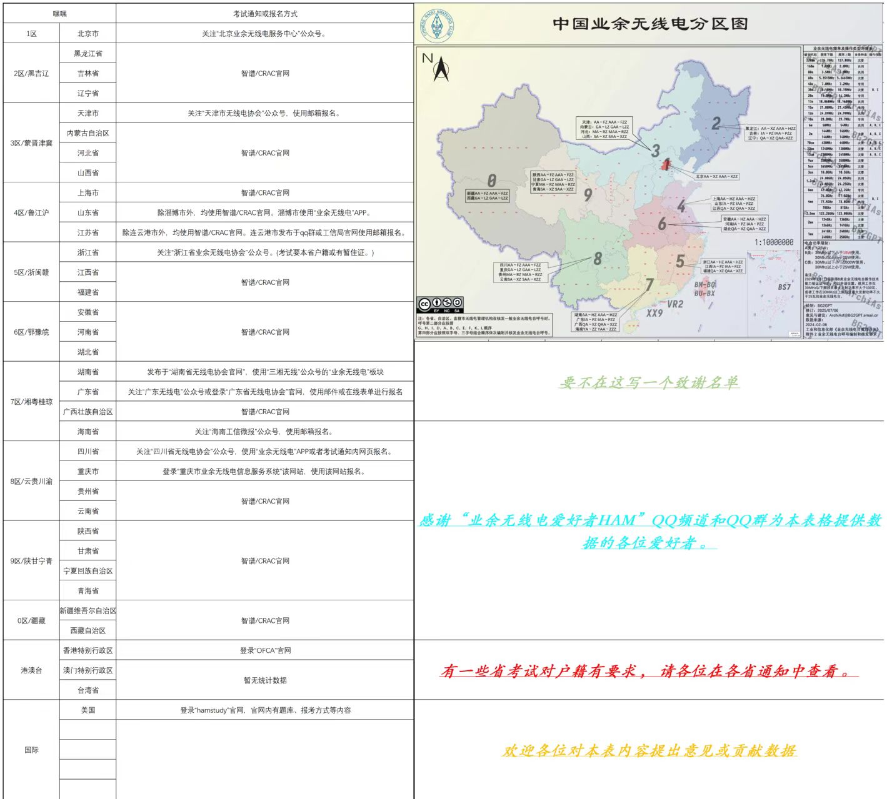Select the BY attribution license icon
Image resolution: width=887 pixels, height=799 pixels.
click(x=437, y=303)
